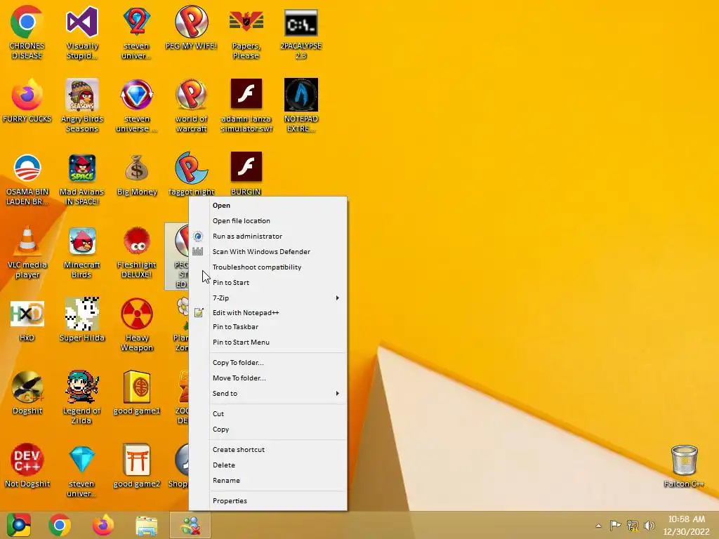
Task: Expand the 7-Zip submenu
Action: 268,298
